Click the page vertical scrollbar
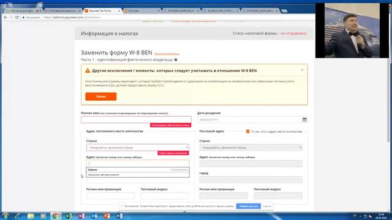 point(388,100)
